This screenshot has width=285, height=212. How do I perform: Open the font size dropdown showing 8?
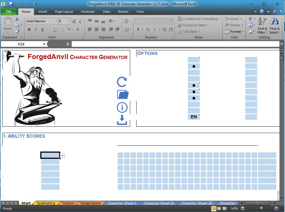point(68,21)
